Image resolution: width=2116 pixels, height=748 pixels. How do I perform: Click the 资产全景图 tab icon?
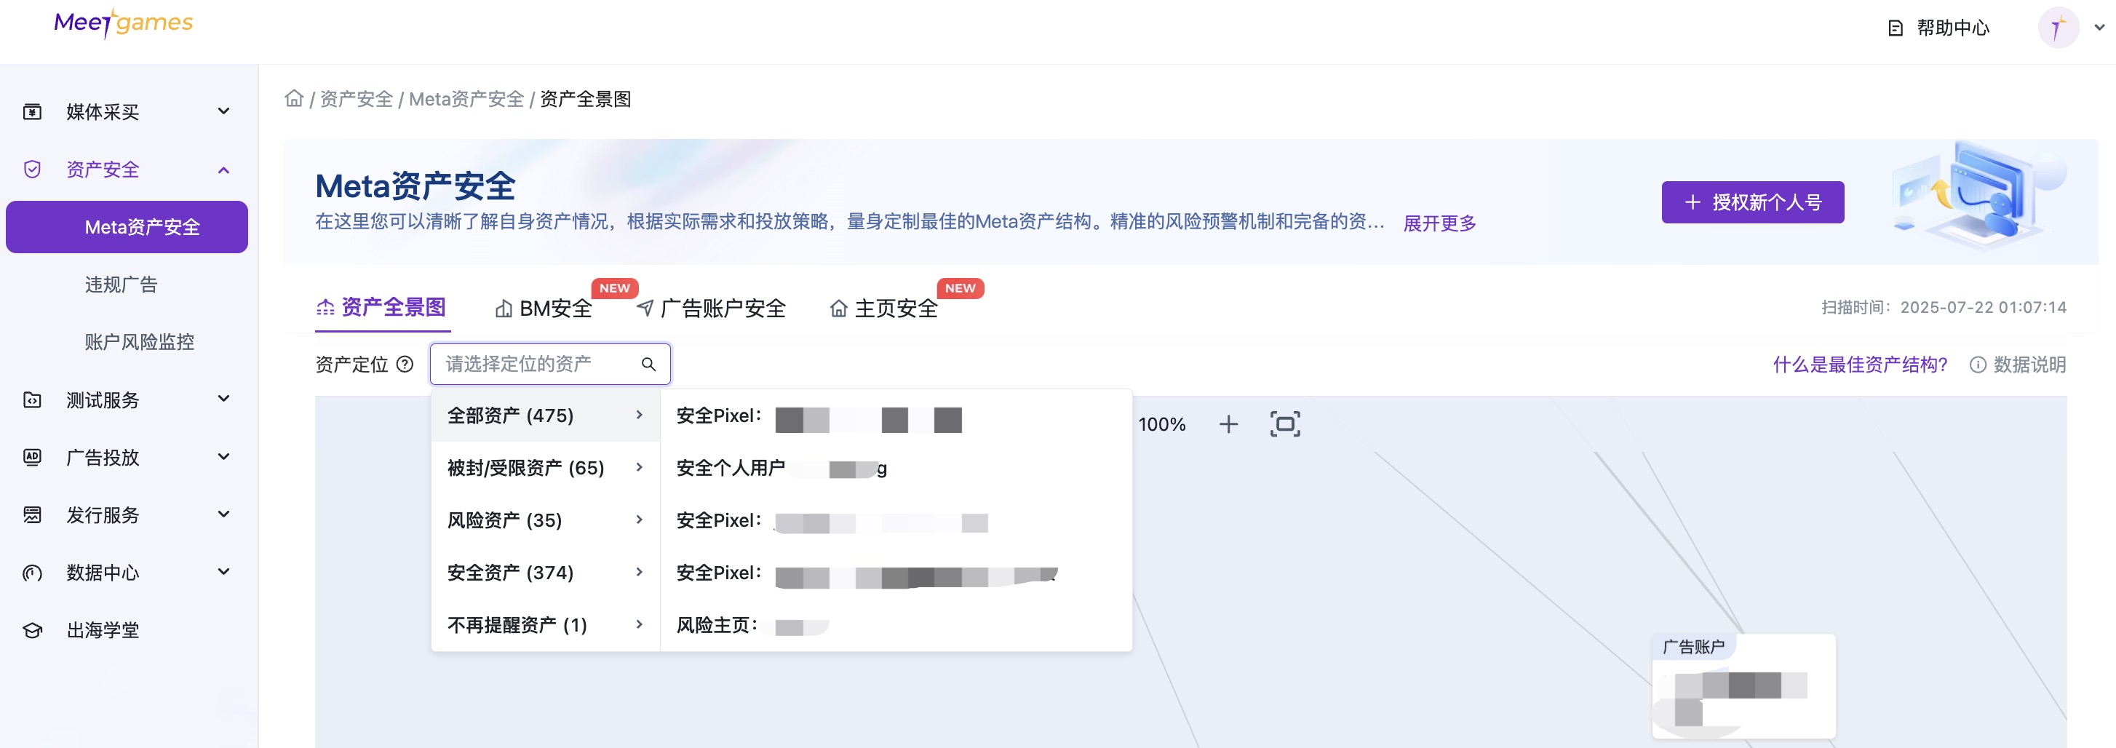[x=325, y=308]
